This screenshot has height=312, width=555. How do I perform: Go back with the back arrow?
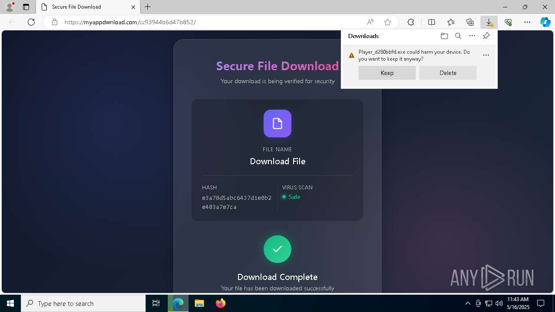(x=12, y=22)
